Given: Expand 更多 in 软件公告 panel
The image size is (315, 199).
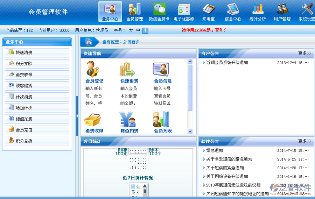Looking at the screenshot, I should click(304, 141).
